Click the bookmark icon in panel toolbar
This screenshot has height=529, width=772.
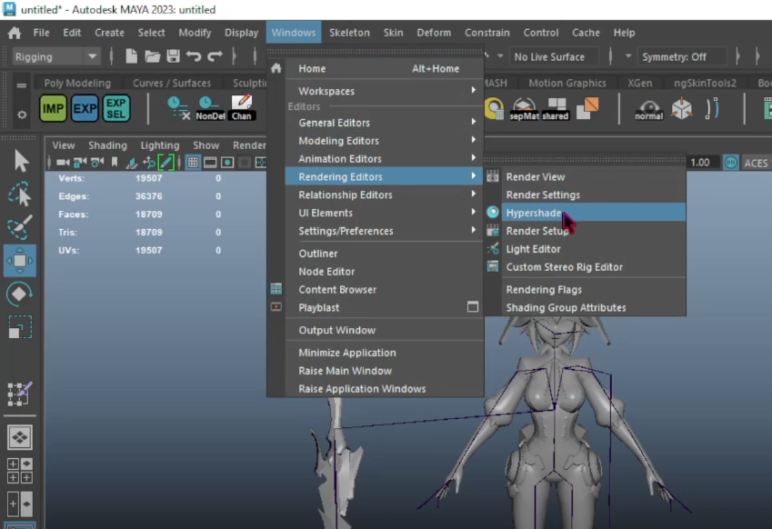coord(115,163)
